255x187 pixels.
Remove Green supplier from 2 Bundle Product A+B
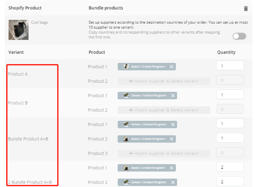click(x=172, y=182)
